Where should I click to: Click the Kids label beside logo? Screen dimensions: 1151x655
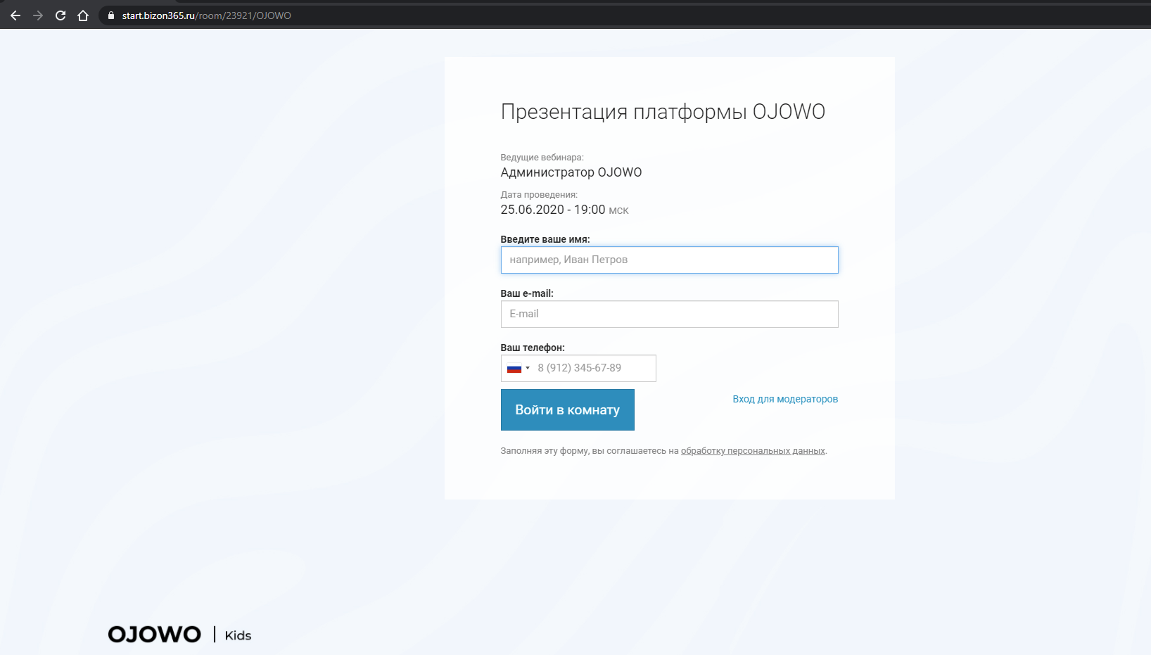pos(238,635)
